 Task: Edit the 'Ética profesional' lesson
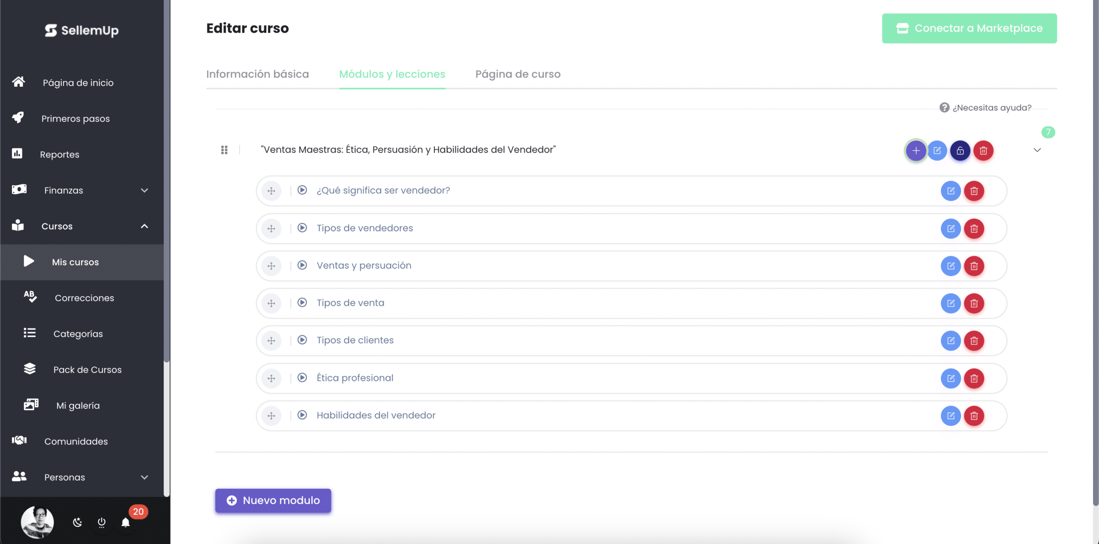point(951,378)
